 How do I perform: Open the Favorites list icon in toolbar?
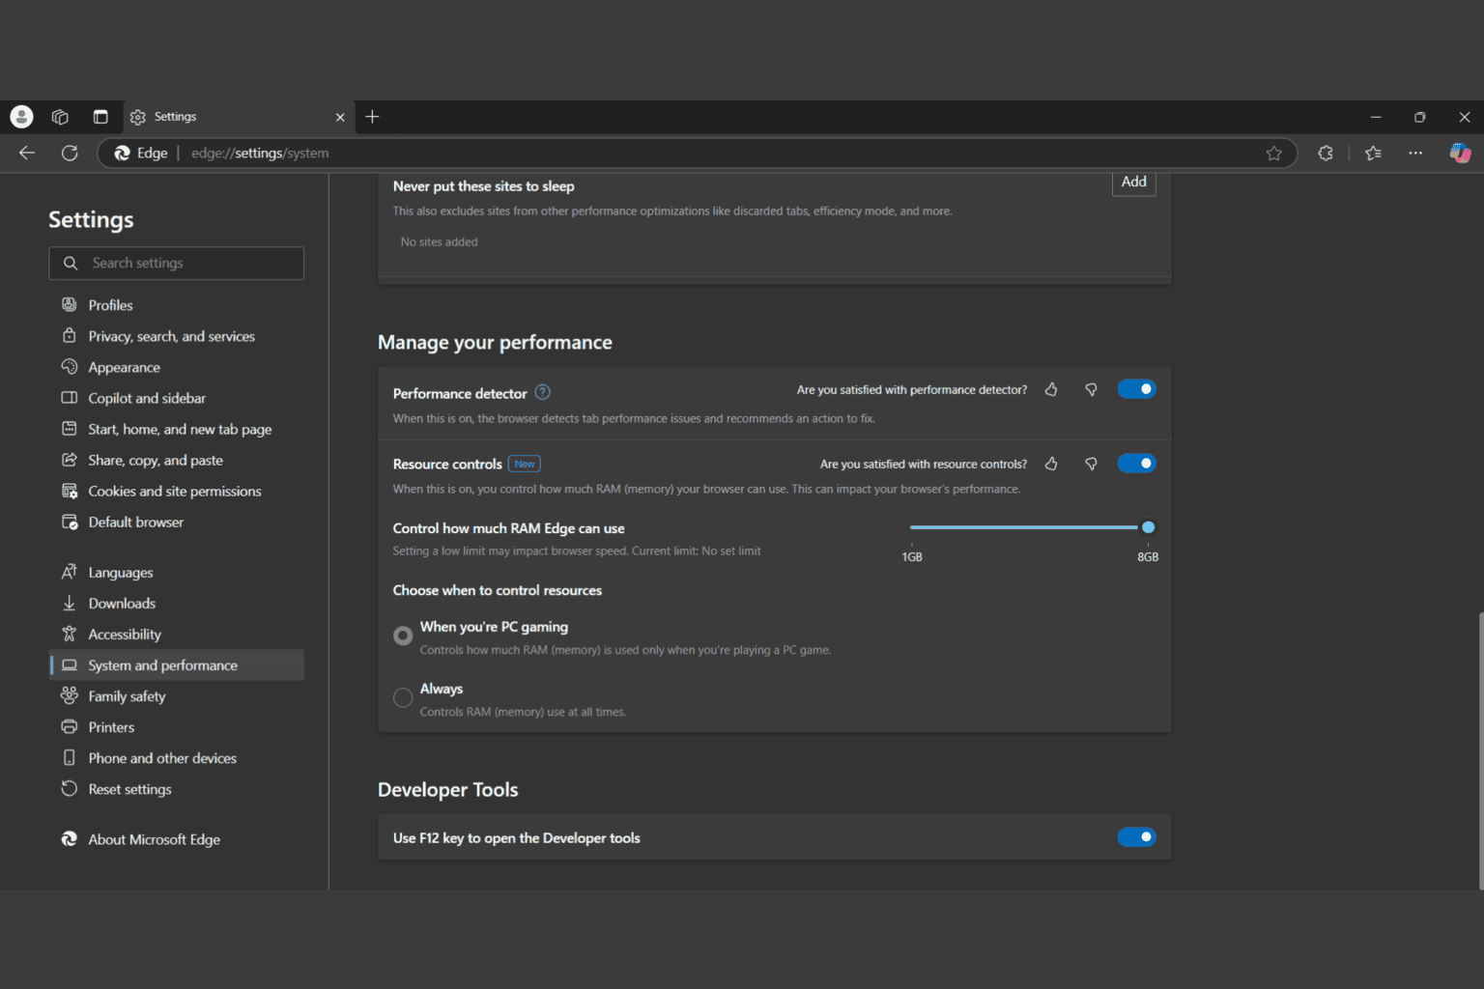tap(1373, 153)
